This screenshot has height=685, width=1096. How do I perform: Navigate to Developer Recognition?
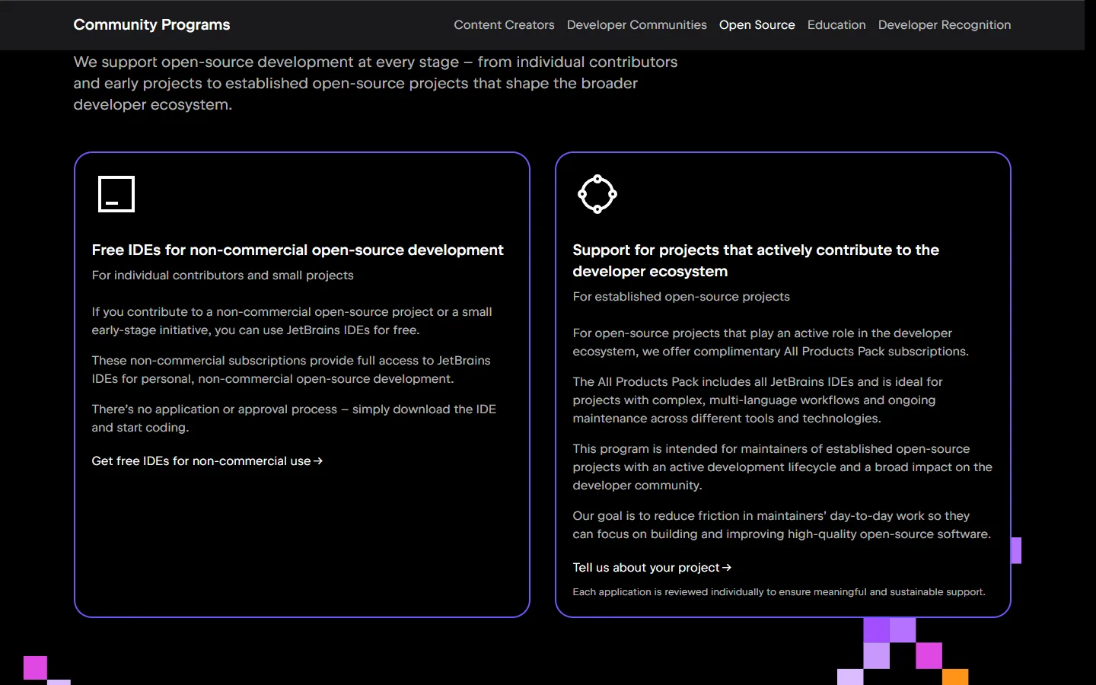pyautogui.click(x=945, y=24)
